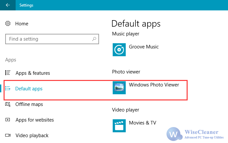Change Windows Photo Viewer default app
This screenshot has width=228, height=143.
[x=154, y=85]
